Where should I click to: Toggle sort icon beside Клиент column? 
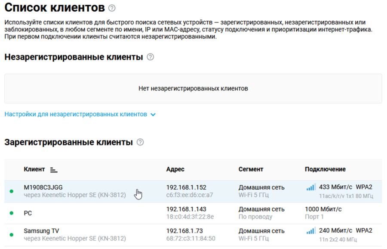click(54, 170)
